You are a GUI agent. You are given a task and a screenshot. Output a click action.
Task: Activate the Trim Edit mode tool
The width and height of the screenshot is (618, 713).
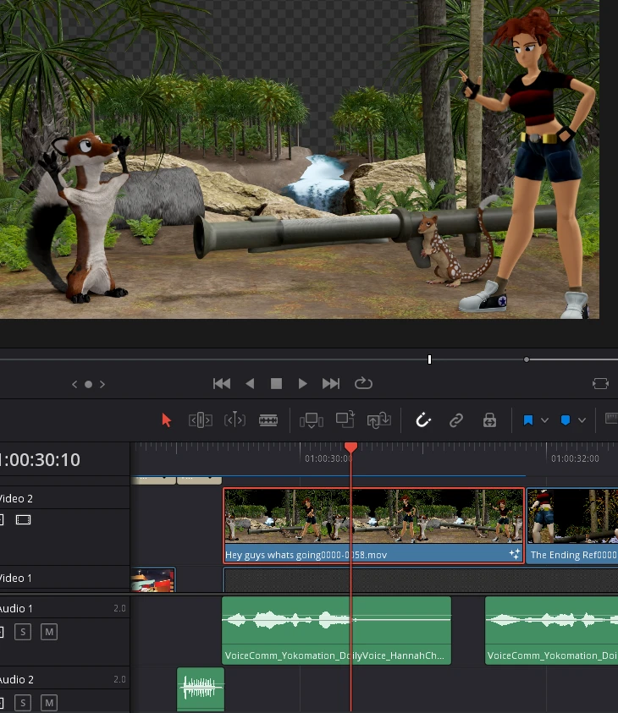click(201, 420)
